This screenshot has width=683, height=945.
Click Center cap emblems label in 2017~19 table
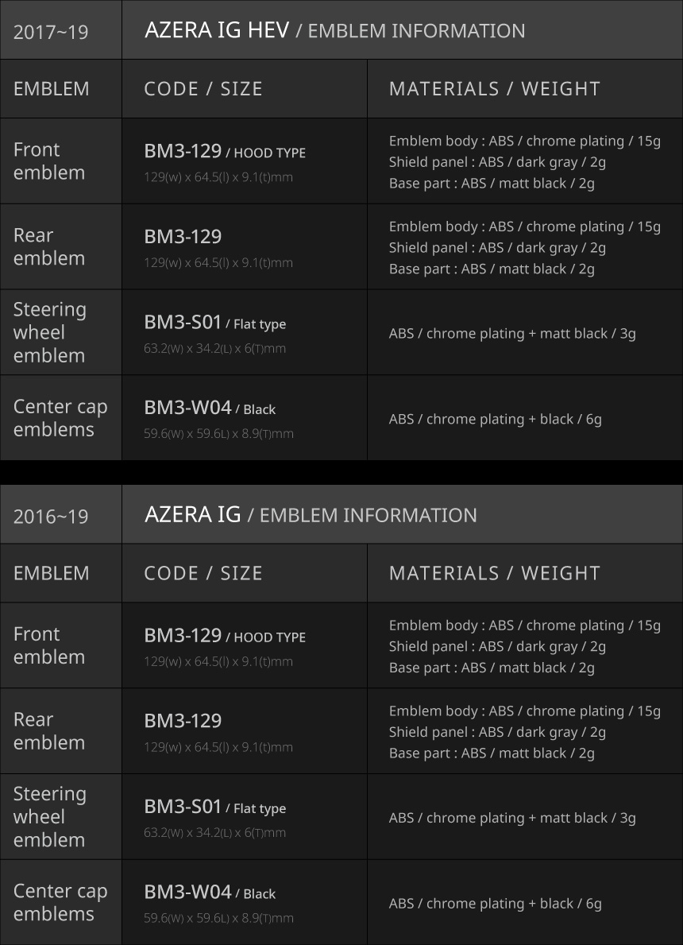click(x=60, y=417)
